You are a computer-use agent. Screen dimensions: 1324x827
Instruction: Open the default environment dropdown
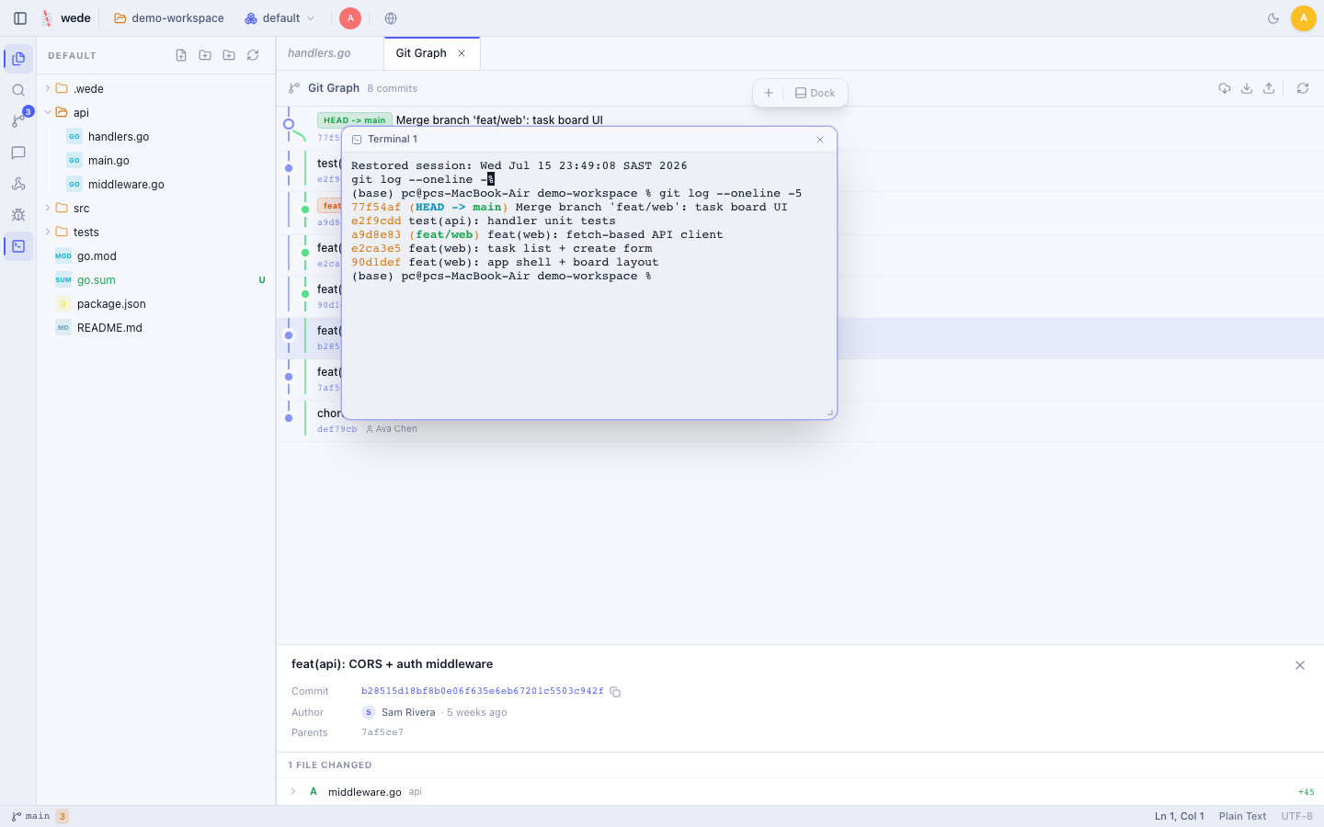pos(280,18)
